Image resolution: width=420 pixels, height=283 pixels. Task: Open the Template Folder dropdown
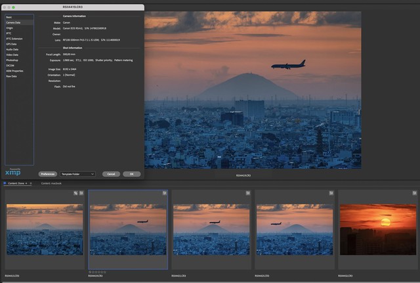[77, 174]
